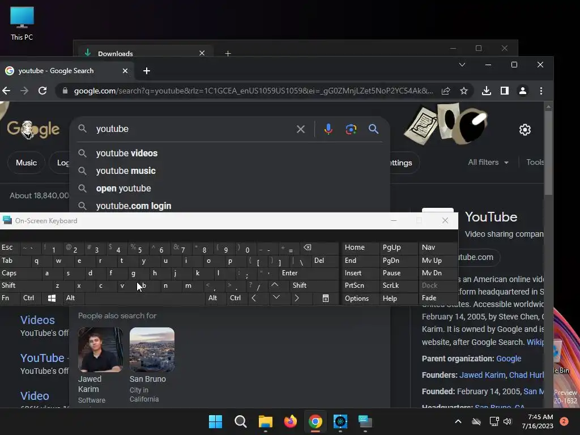Search by image with Google Lens icon
The width and height of the screenshot is (580, 435).
(x=351, y=129)
